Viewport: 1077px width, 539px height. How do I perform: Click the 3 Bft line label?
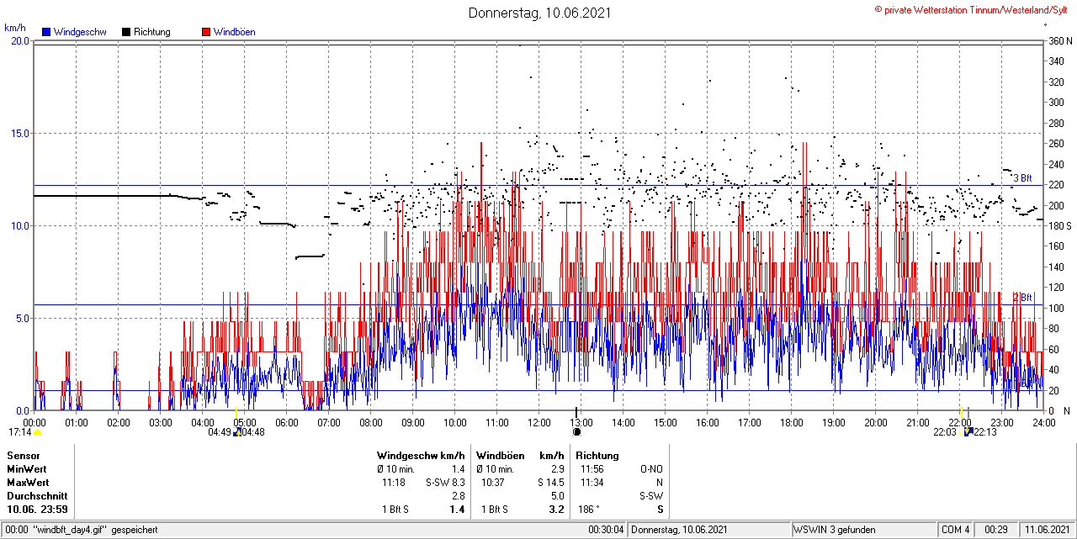pyautogui.click(x=1022, y=178)
